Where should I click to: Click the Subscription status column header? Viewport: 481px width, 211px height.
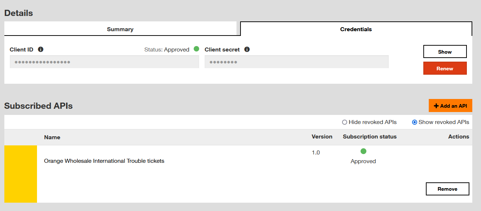tap(370, 137)
